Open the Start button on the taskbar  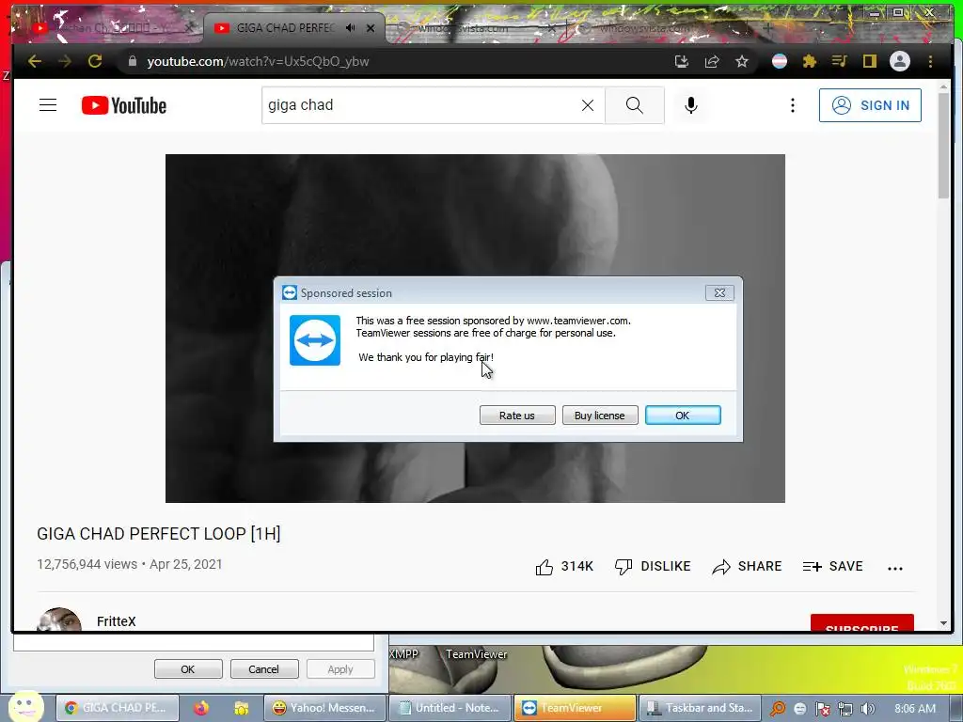[x=25, y=706]
